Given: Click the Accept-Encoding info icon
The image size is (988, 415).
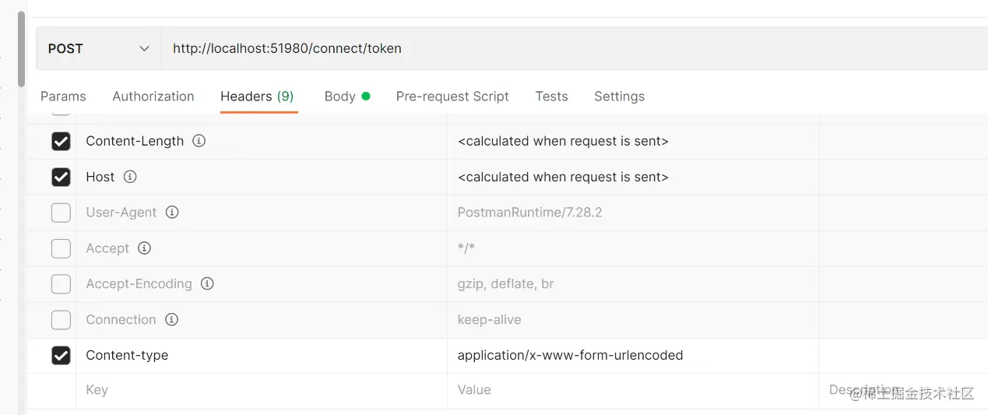Looking at the screenshot, I should pos(207,283).
